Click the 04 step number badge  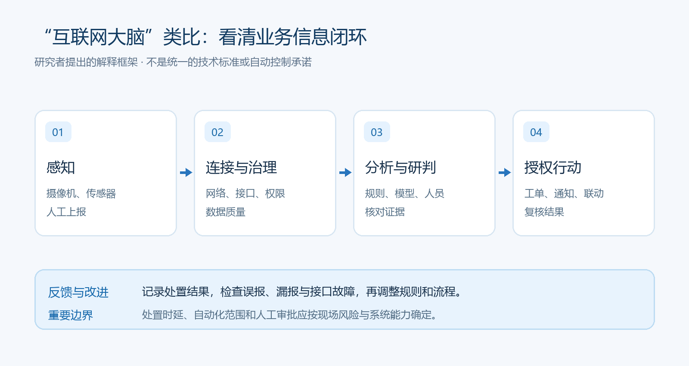pos(536,132)
